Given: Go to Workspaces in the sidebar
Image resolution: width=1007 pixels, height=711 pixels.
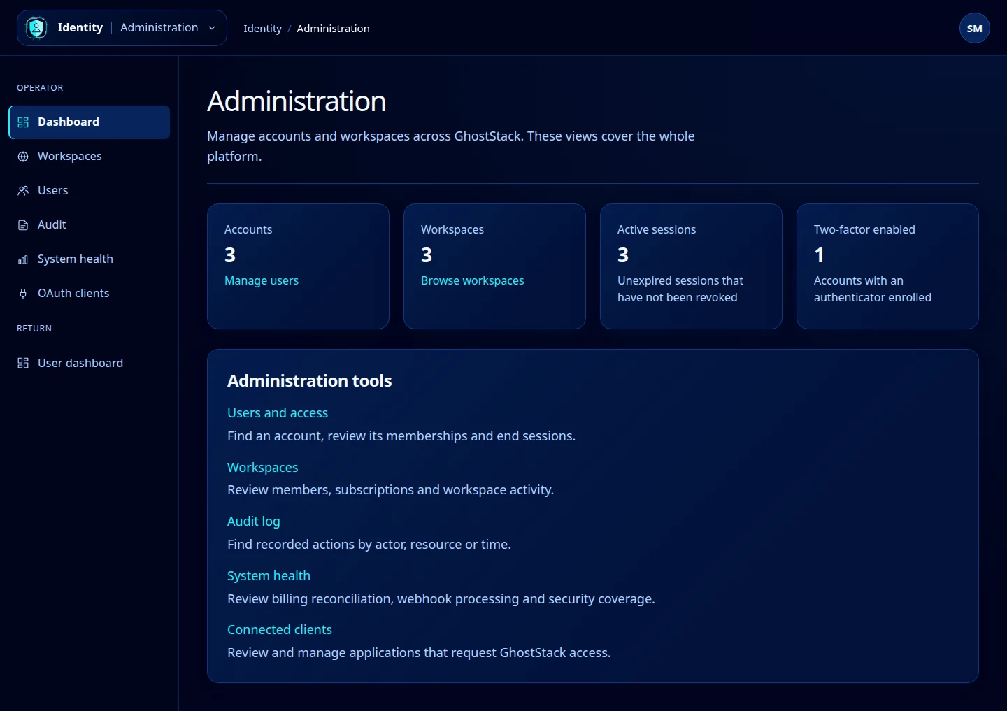Looking at the screenshot, I should [90, 157].
